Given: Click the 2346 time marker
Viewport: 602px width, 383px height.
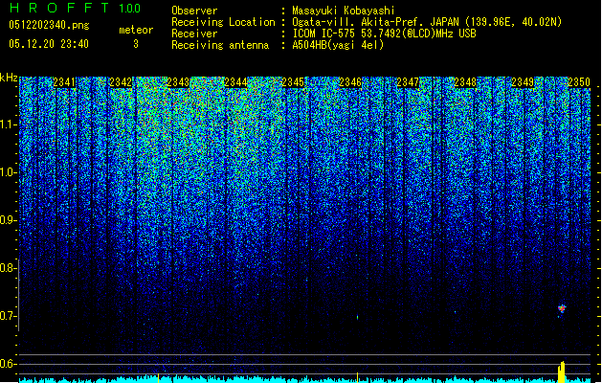Looking at the screenshot, I should (x=350, y=82).
